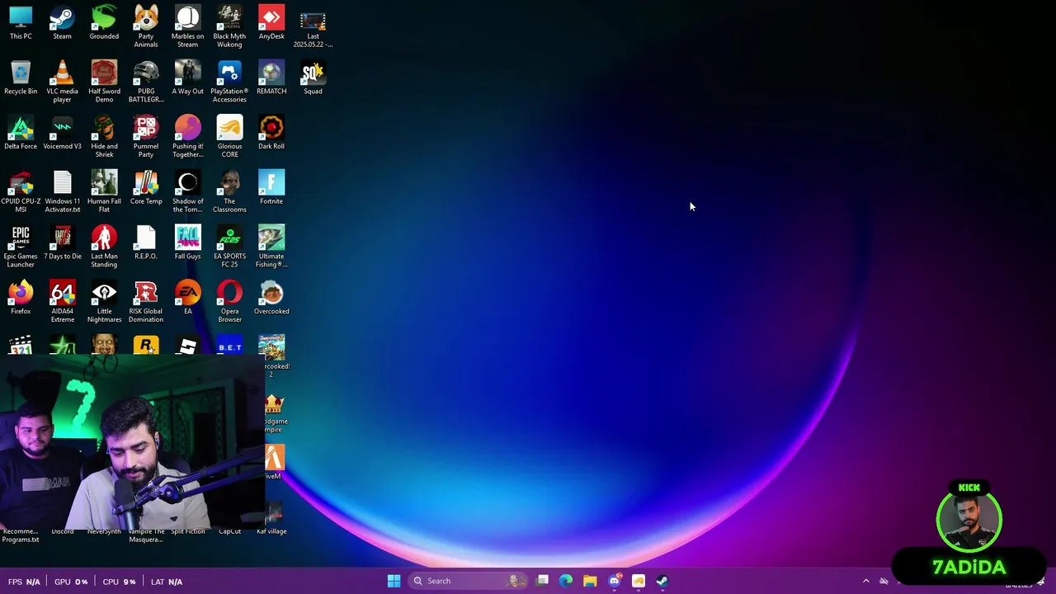
Task: Select Glorious CORE icon
Action: [x=229, y=137]
